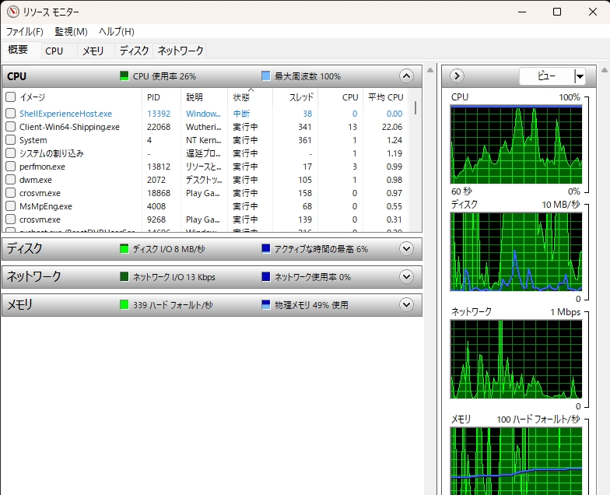This screenshot has height=495, width=610.
Task: Expand the ディスク section
Action: click(x=405, y=249)
